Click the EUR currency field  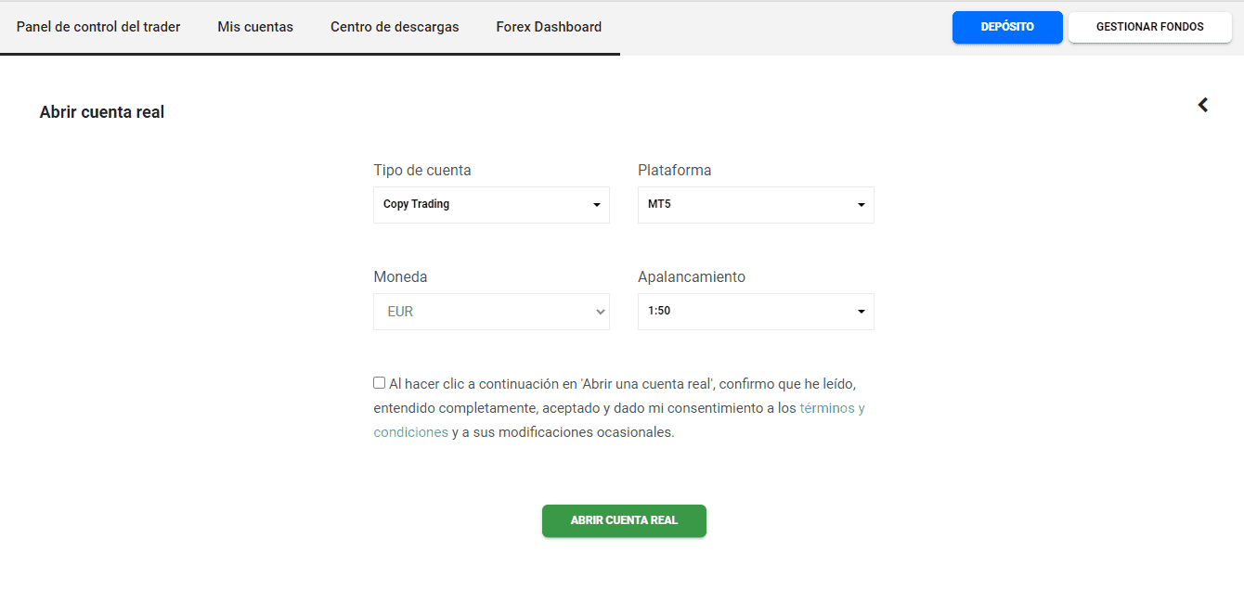pyautogui.click(x=491, y=311)
